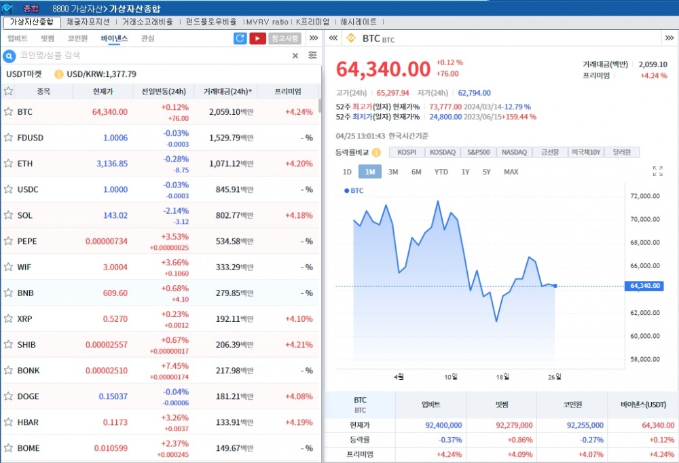Viewport: 679px width, 463px height.
Task: Open the filter settings icon beside the search bar
Action: coord(312,56)
